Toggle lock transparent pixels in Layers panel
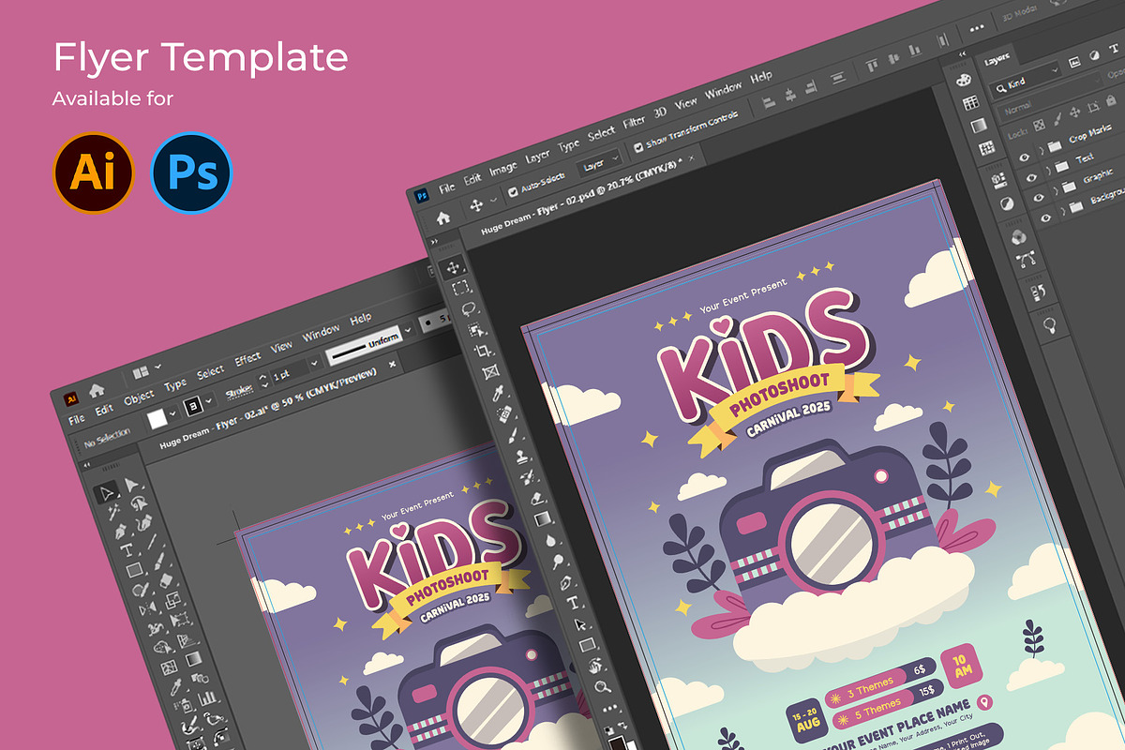Image resolution: width=1125 pixels, height=750 pixels. (1040, 125)
